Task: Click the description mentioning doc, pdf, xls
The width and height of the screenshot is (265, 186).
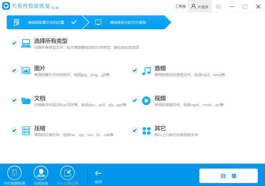Action: (80, 105)
